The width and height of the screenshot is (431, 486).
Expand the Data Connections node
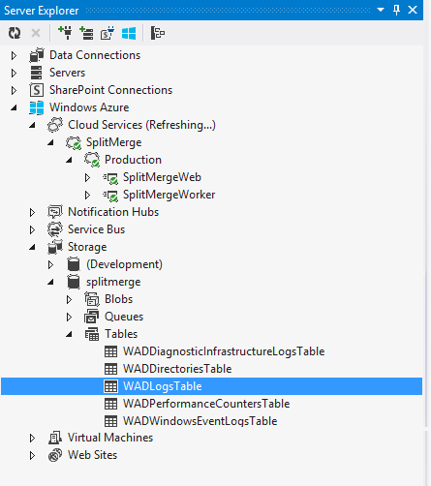click(x=14, y=55)
